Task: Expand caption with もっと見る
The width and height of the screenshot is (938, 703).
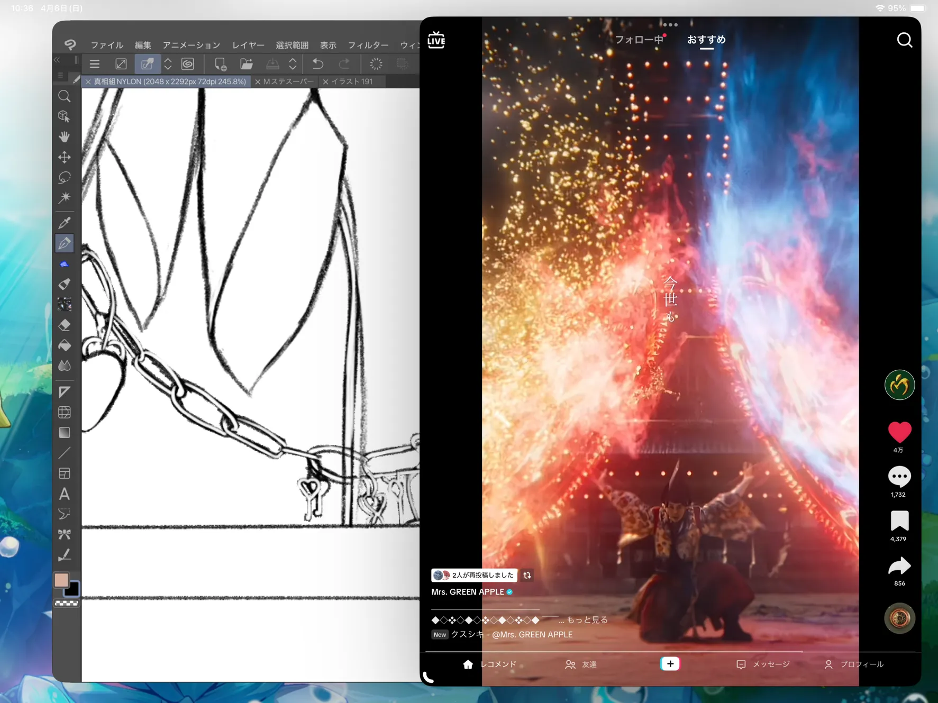Action: (588, 619)
